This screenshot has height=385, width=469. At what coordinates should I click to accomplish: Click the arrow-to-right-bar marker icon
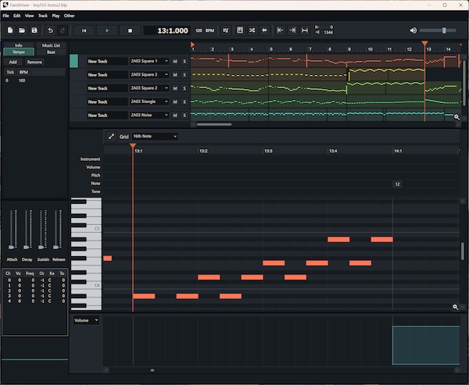(x=292, y=30)
